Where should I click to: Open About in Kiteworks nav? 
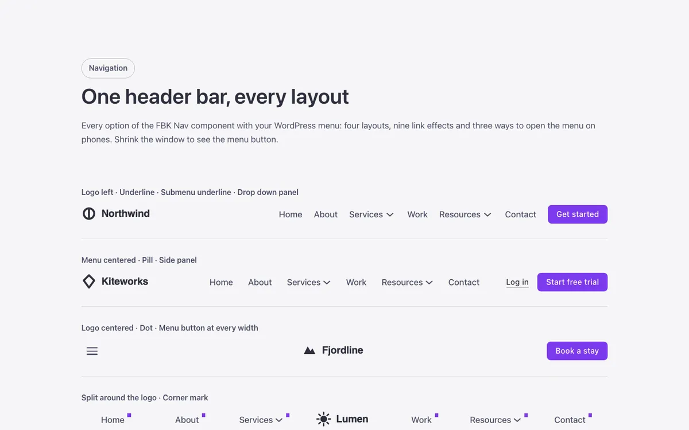pyautogui.click(x=260, y=282)
